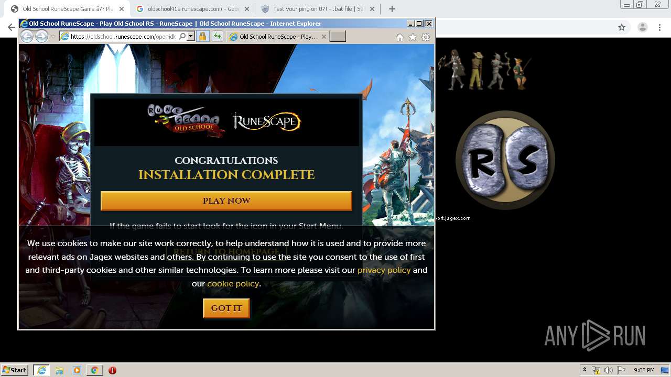Switch to Old School RuneScape Game Chrome tab
The width and height of the screenshot is (671, 377).
tap(67, 9)
